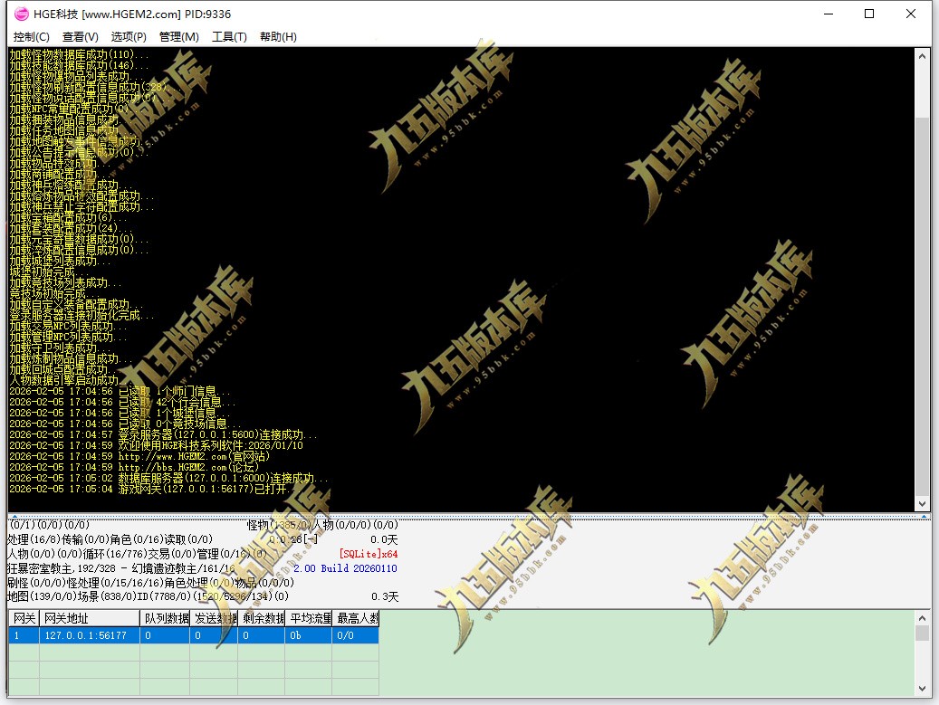Open the 帮助(H) menu
The height and width of the screenshot is (705, 939).
pyautogui.click(x=278, y=37)
